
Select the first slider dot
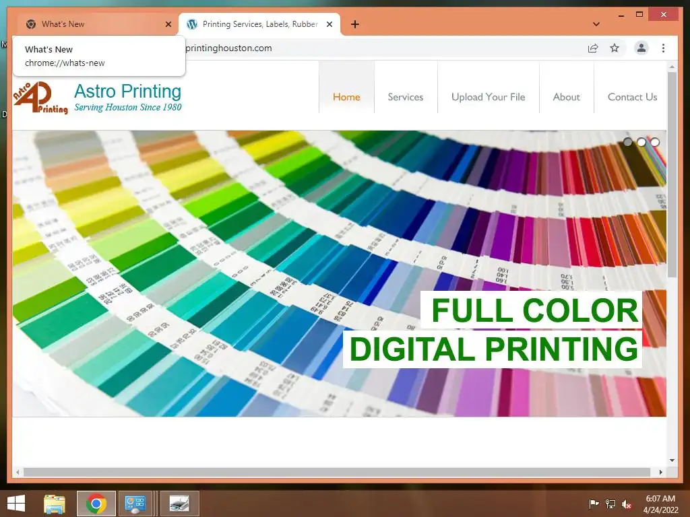click(x=628, y=142)
